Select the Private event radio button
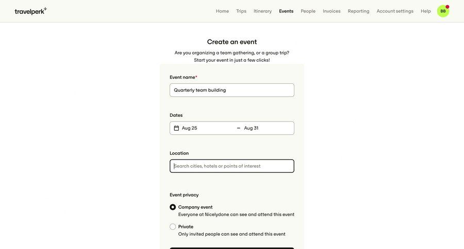Screen dimensions: 464x249 coord(173,227)
